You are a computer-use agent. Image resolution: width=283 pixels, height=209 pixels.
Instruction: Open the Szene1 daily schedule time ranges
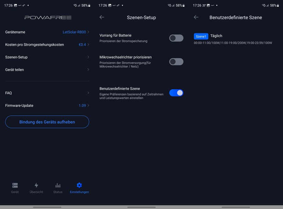click(x=233, y=43)
